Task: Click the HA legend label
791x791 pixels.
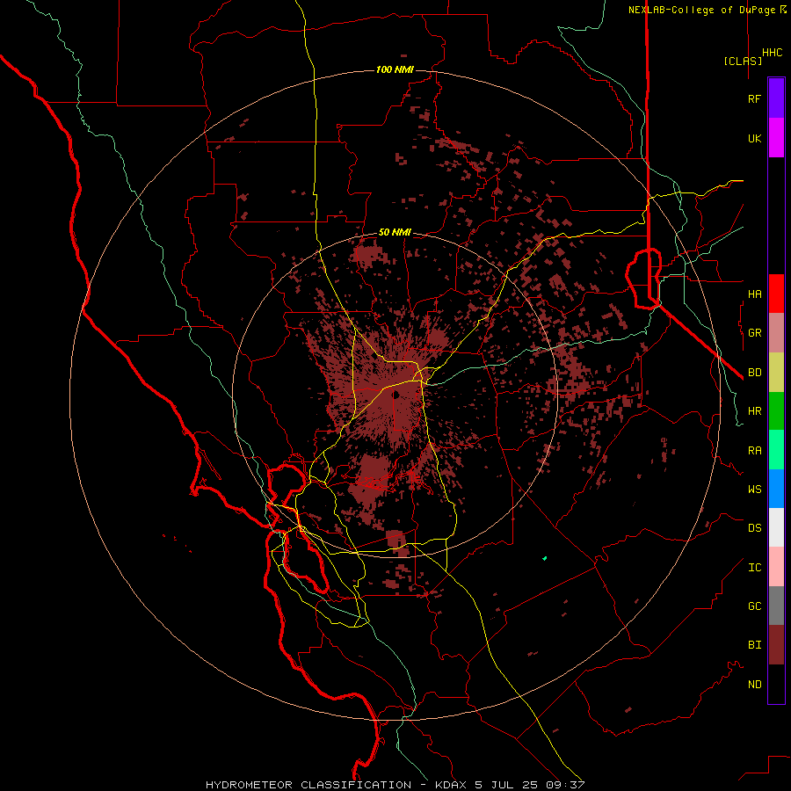Action: click(754, 294)
